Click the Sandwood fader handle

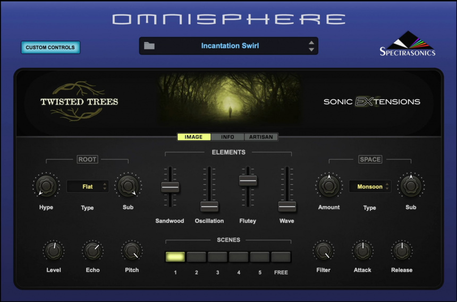(x=170, y=187)
